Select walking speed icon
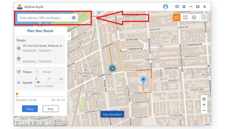The height and width of the screenshot is (129, 225). coord(36,79)
